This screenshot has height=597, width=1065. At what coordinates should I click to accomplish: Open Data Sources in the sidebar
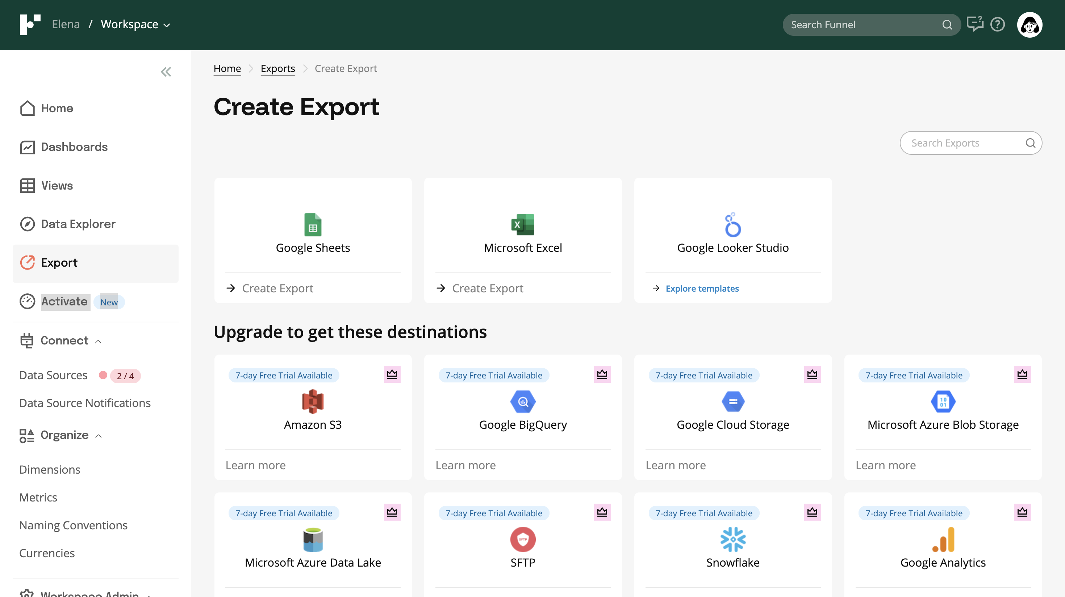[x=53, y=375]
